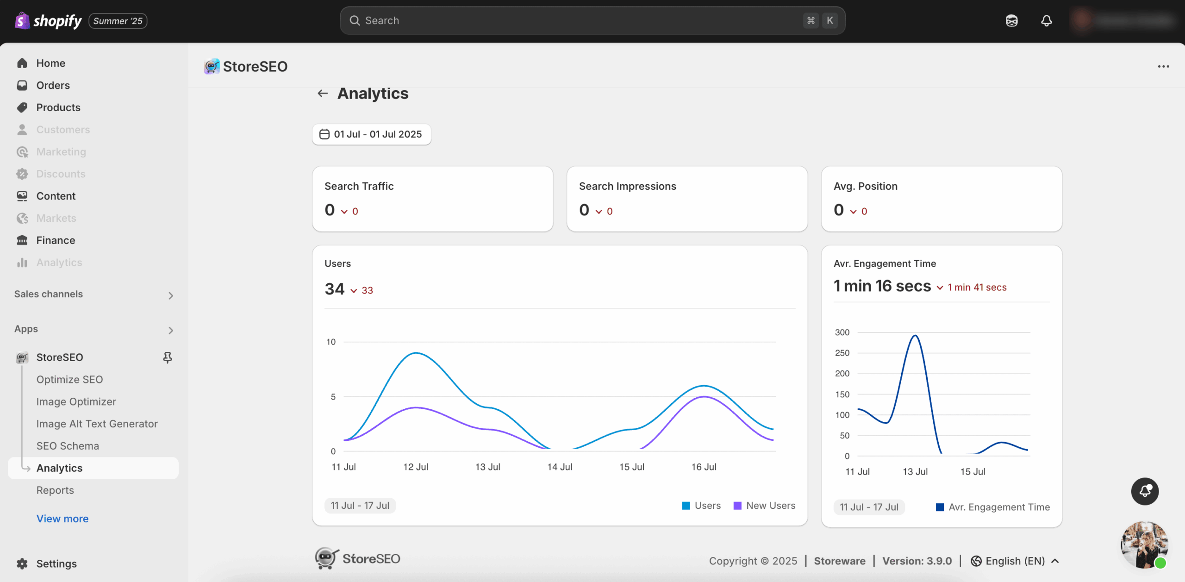Click the Version: 3.9.0 text

917,561
